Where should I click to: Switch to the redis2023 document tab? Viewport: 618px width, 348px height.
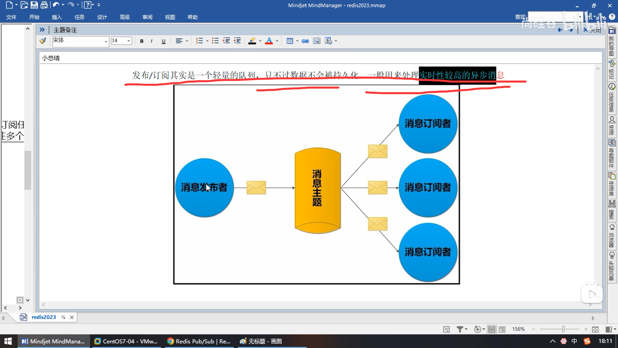(43, 317)
